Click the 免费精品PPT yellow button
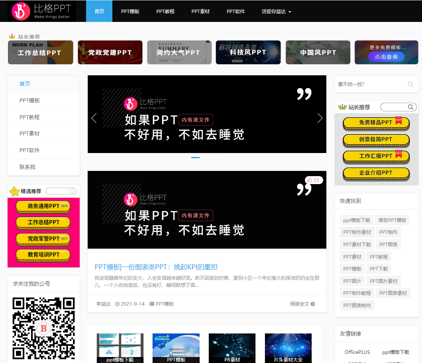Viewport: 422px width, 363px height. (x=376, y=124)
